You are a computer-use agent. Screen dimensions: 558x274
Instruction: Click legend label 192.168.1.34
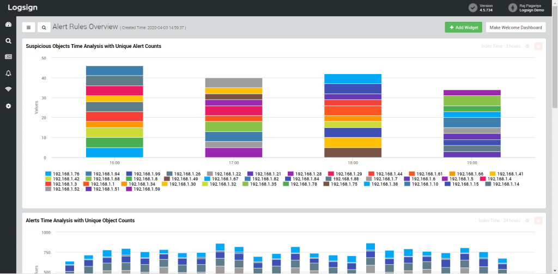[142, 184]
